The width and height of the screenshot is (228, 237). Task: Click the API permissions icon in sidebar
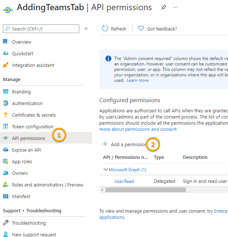click(5, 138)
